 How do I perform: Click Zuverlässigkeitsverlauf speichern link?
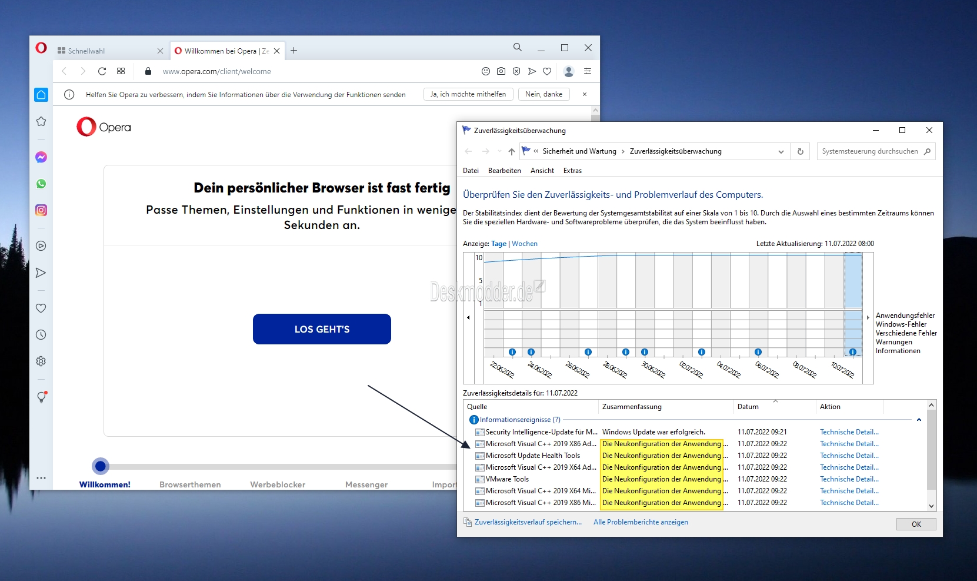click(x=528, y=522)
